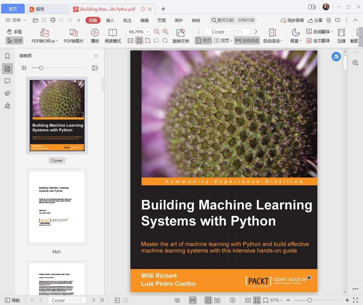
Task: Open the 保护 ribbon tab
Action: click(x=178, y=20)
